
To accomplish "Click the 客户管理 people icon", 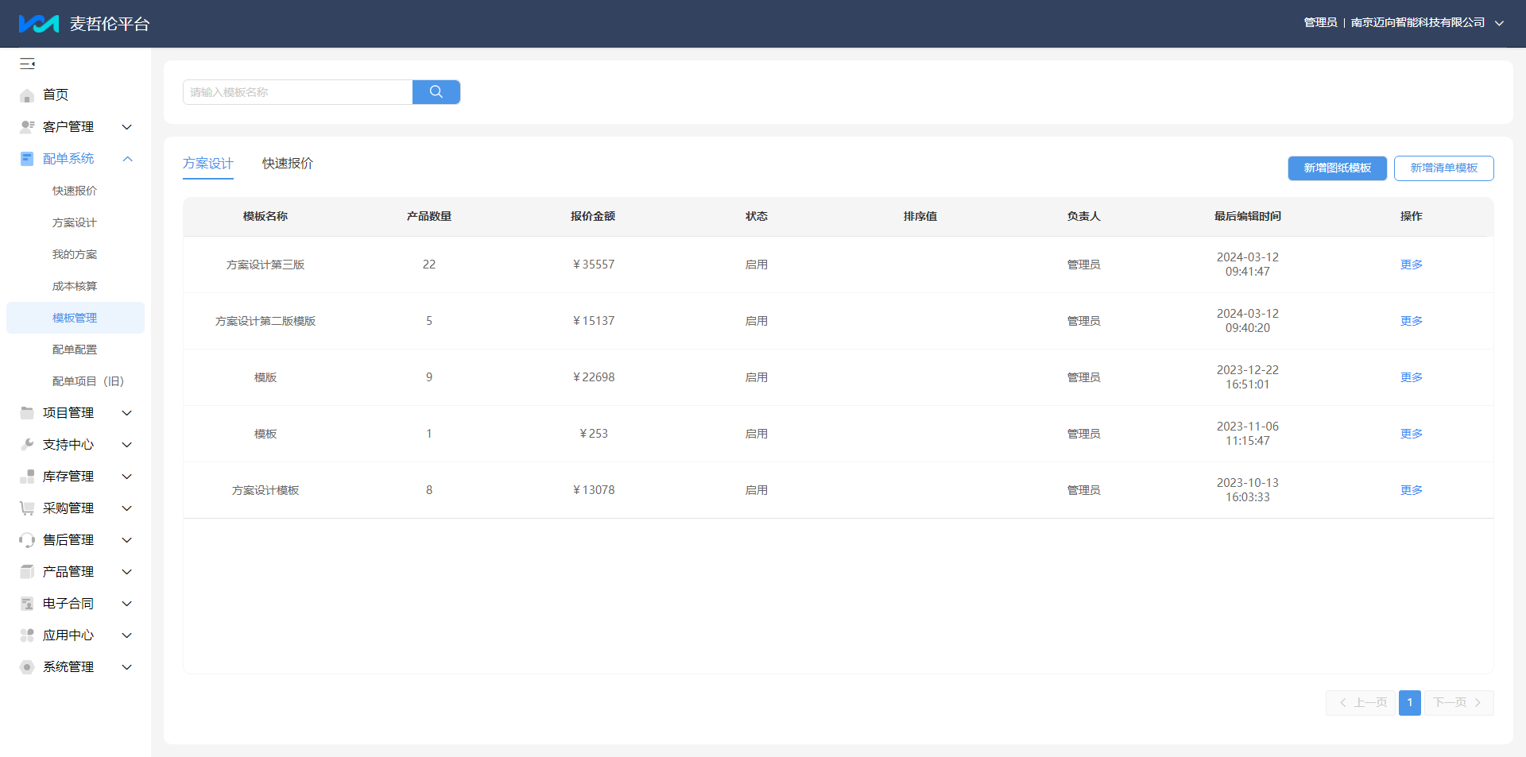I will click(x=27, y=127).
